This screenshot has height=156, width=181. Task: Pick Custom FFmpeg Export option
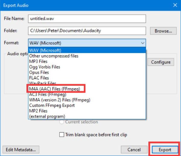click(x=87, y=105)
